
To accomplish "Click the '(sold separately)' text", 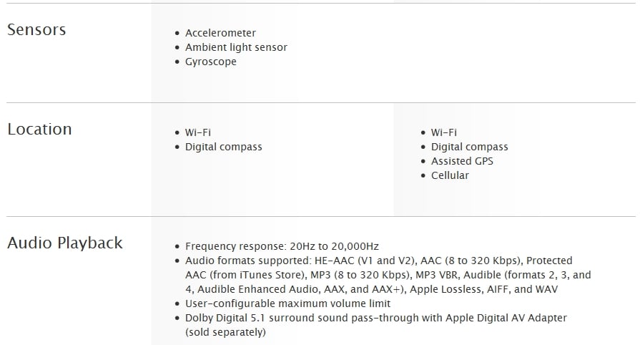I will pyautogui.click(x=225, y=332).
